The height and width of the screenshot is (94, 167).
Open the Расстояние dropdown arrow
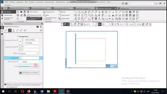point(17,62)
